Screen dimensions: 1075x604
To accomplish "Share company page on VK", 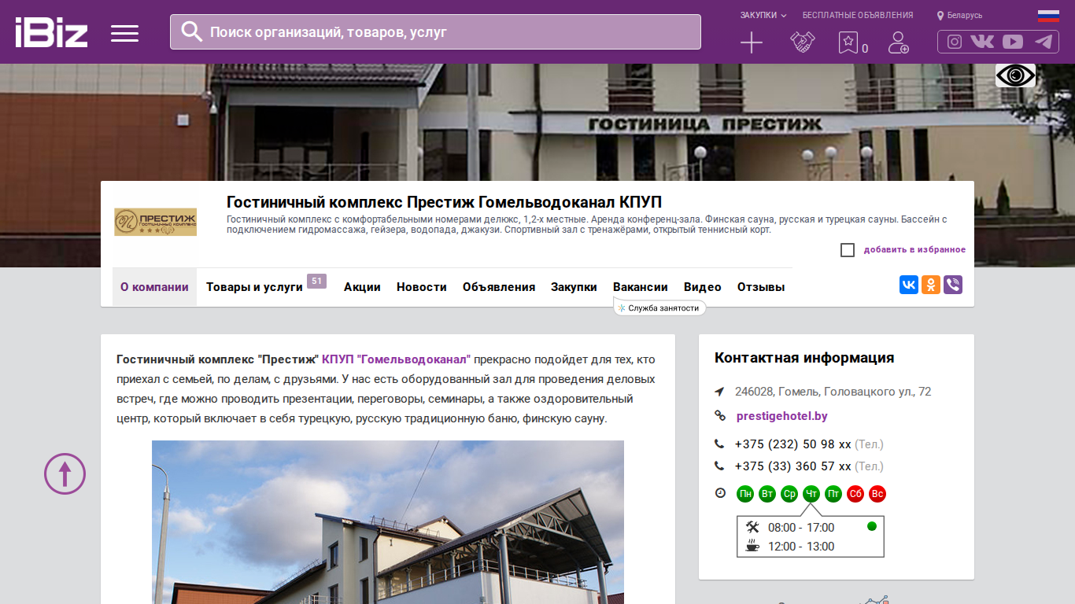I will pos(909,285).
